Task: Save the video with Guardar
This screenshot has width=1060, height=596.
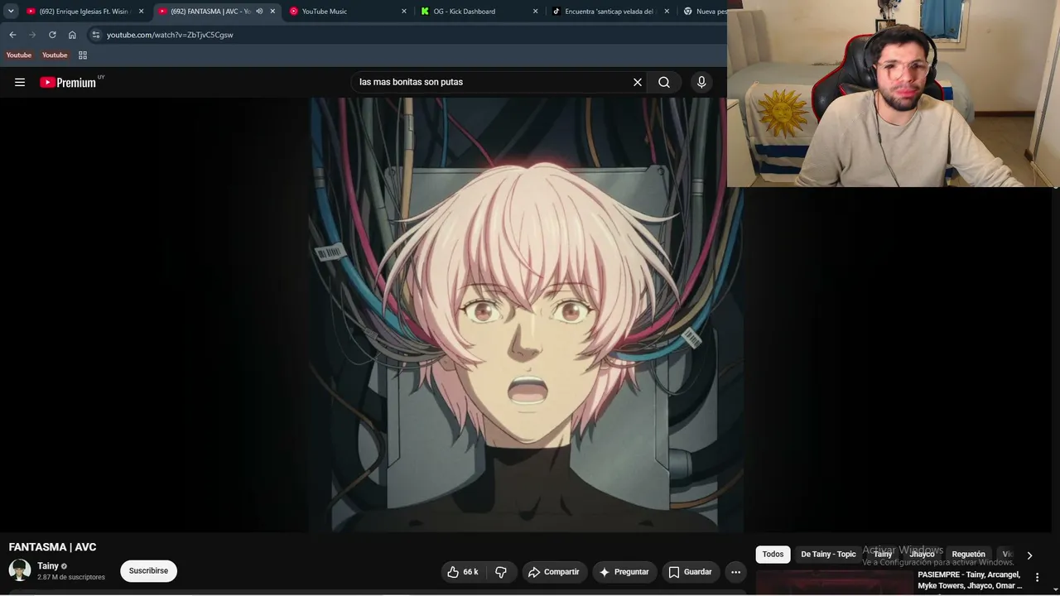Action: (x=690, y=572)
